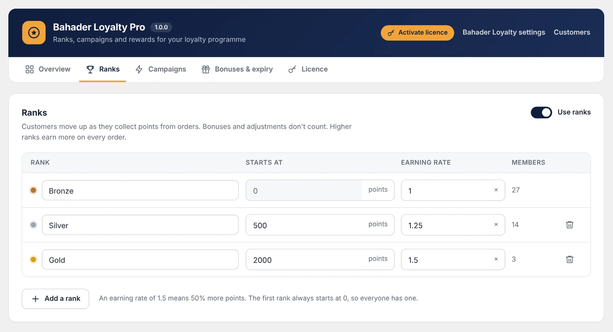This screenshot has width=613, height=332.
Task: Delete the Silver rank with its trash icon
Action: [x=570, y=225]
